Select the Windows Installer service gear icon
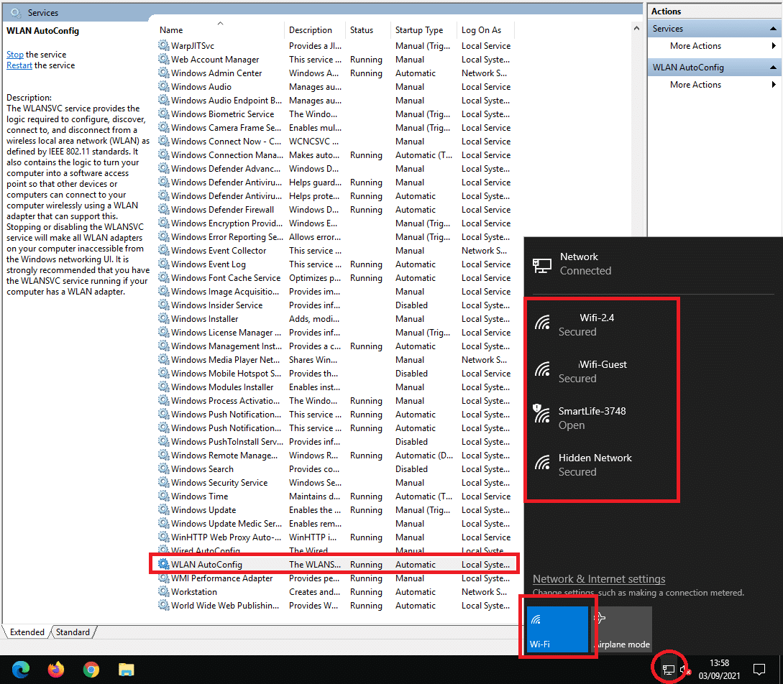783x684 pixels. point(164,319)
